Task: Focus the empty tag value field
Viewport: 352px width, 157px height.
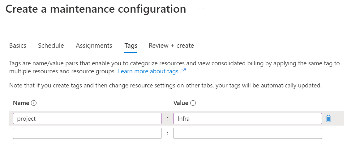Action: 247,133
